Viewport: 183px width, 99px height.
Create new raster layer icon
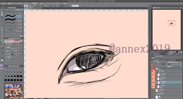tap(168, 66)
